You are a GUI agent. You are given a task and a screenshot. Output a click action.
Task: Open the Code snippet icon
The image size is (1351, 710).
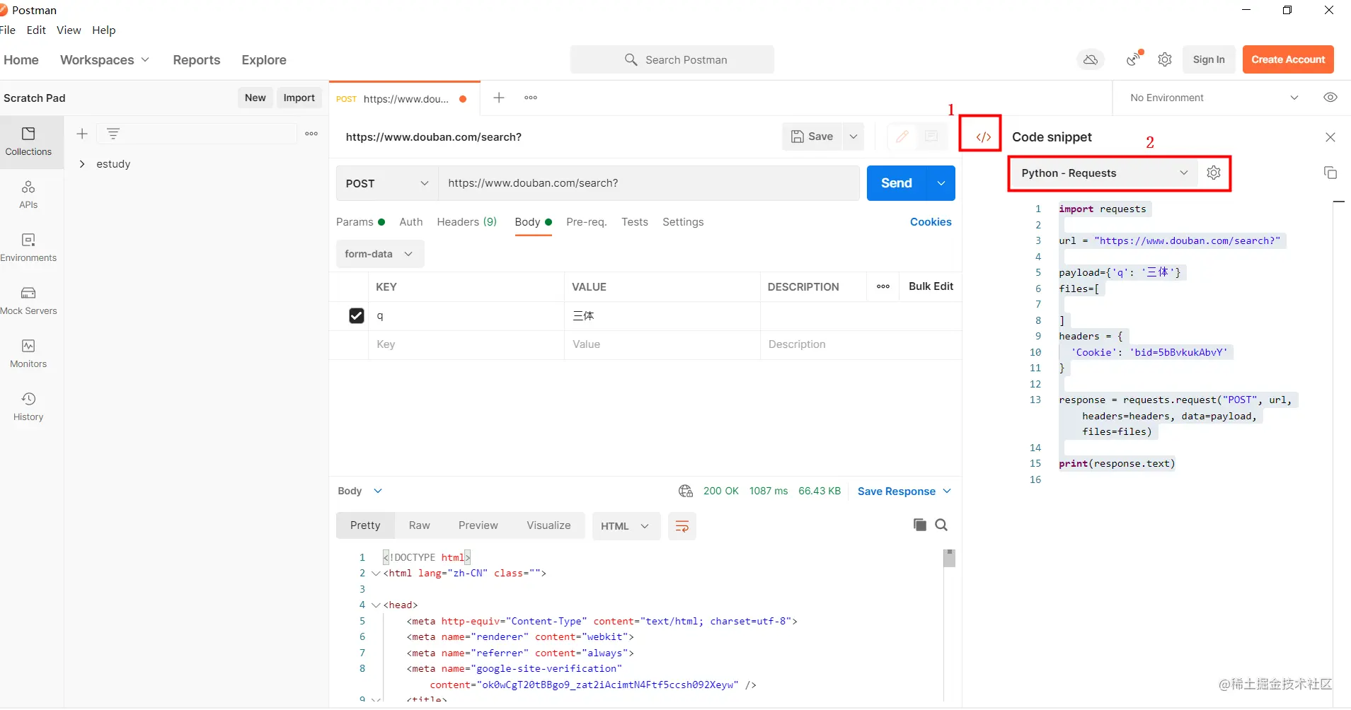point(983,137)
